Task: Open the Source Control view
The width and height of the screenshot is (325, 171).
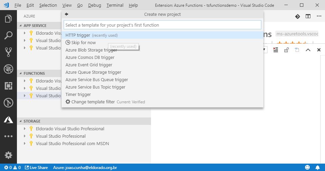Action: pyautogui.click(x=8, y=52)
